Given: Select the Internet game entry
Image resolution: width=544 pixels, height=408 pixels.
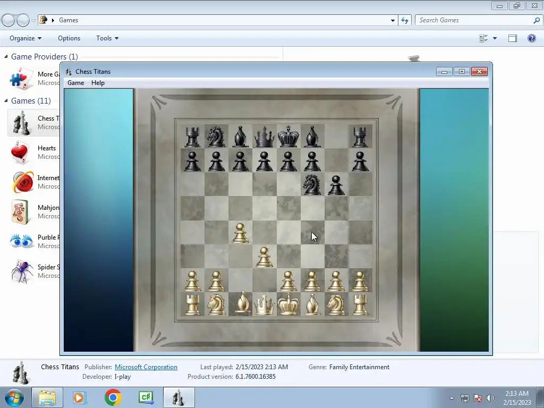Looking at the screenshot, I should pos(33,182).
